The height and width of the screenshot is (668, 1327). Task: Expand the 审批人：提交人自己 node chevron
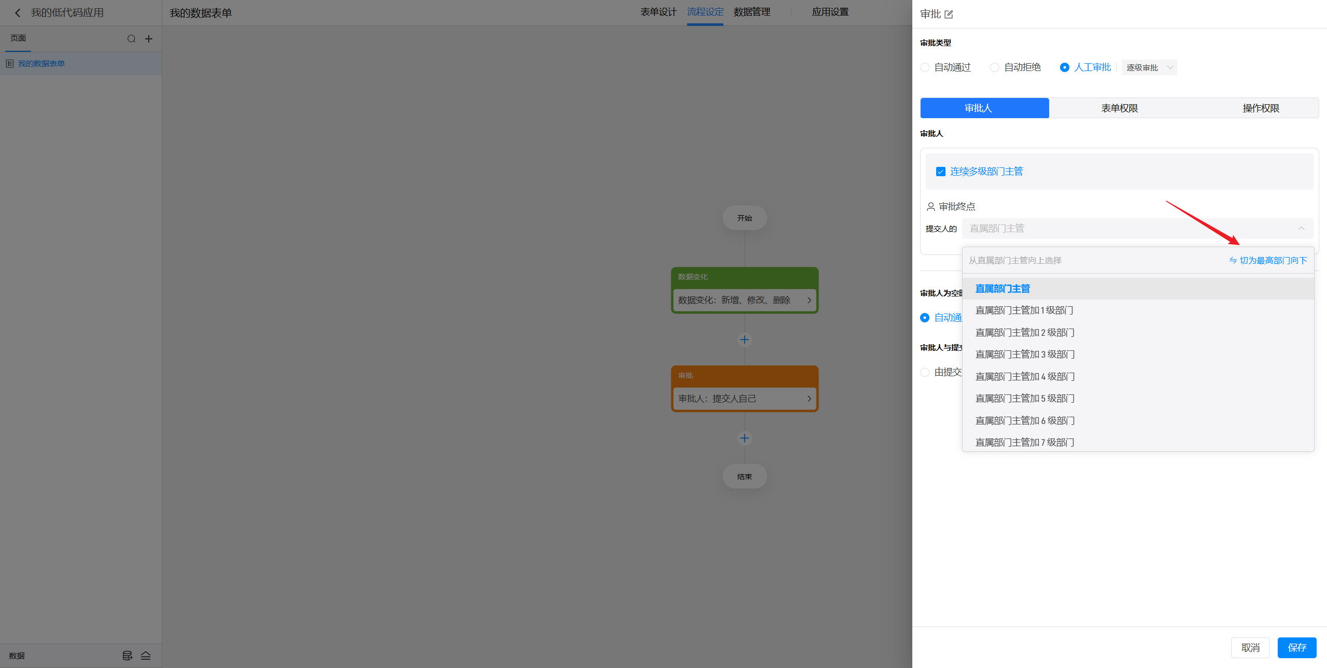(x=809, y=399)
